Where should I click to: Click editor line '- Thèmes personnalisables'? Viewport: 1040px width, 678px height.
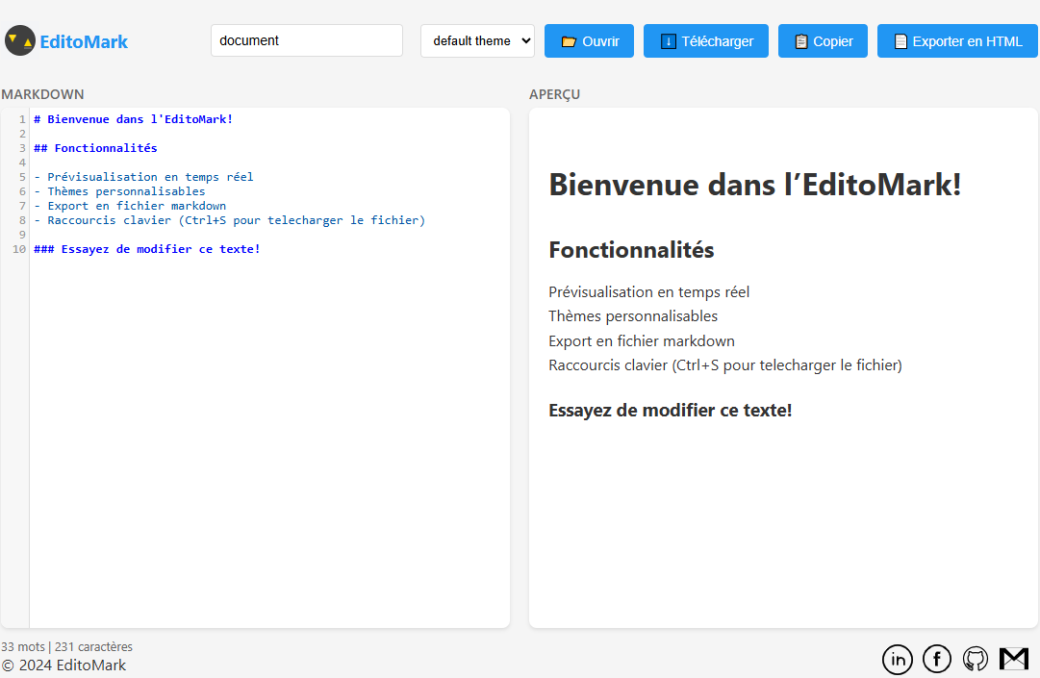click(x=119, y=191)
